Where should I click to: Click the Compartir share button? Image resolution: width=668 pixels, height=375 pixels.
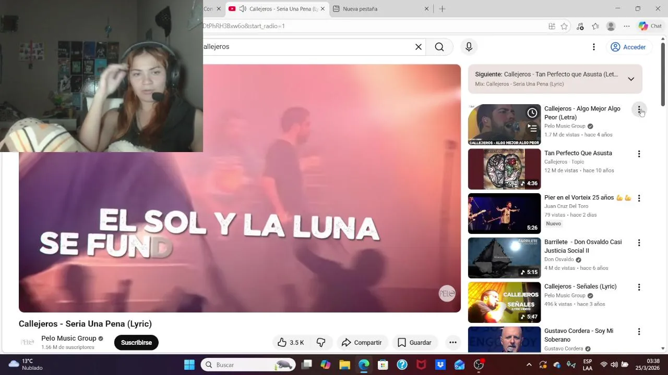[x=362, y=342]
